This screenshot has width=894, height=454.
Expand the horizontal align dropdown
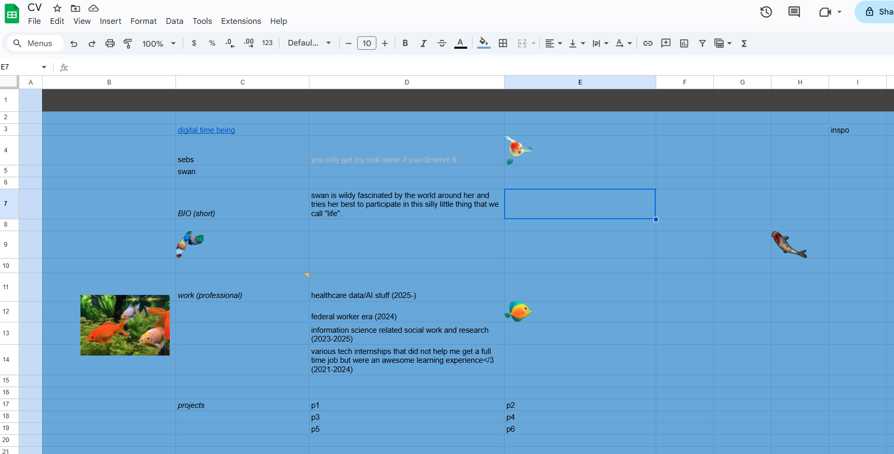coord(553,44)
